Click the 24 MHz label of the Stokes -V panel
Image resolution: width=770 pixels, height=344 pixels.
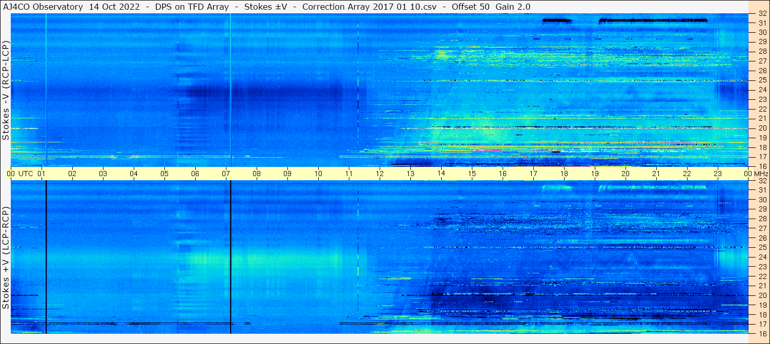click(x=762, y=90)
